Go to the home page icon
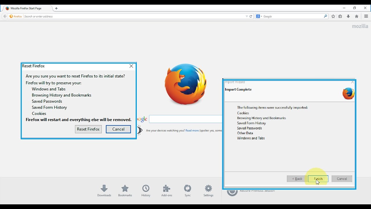The image size is (371, 209). coord(357,16)
